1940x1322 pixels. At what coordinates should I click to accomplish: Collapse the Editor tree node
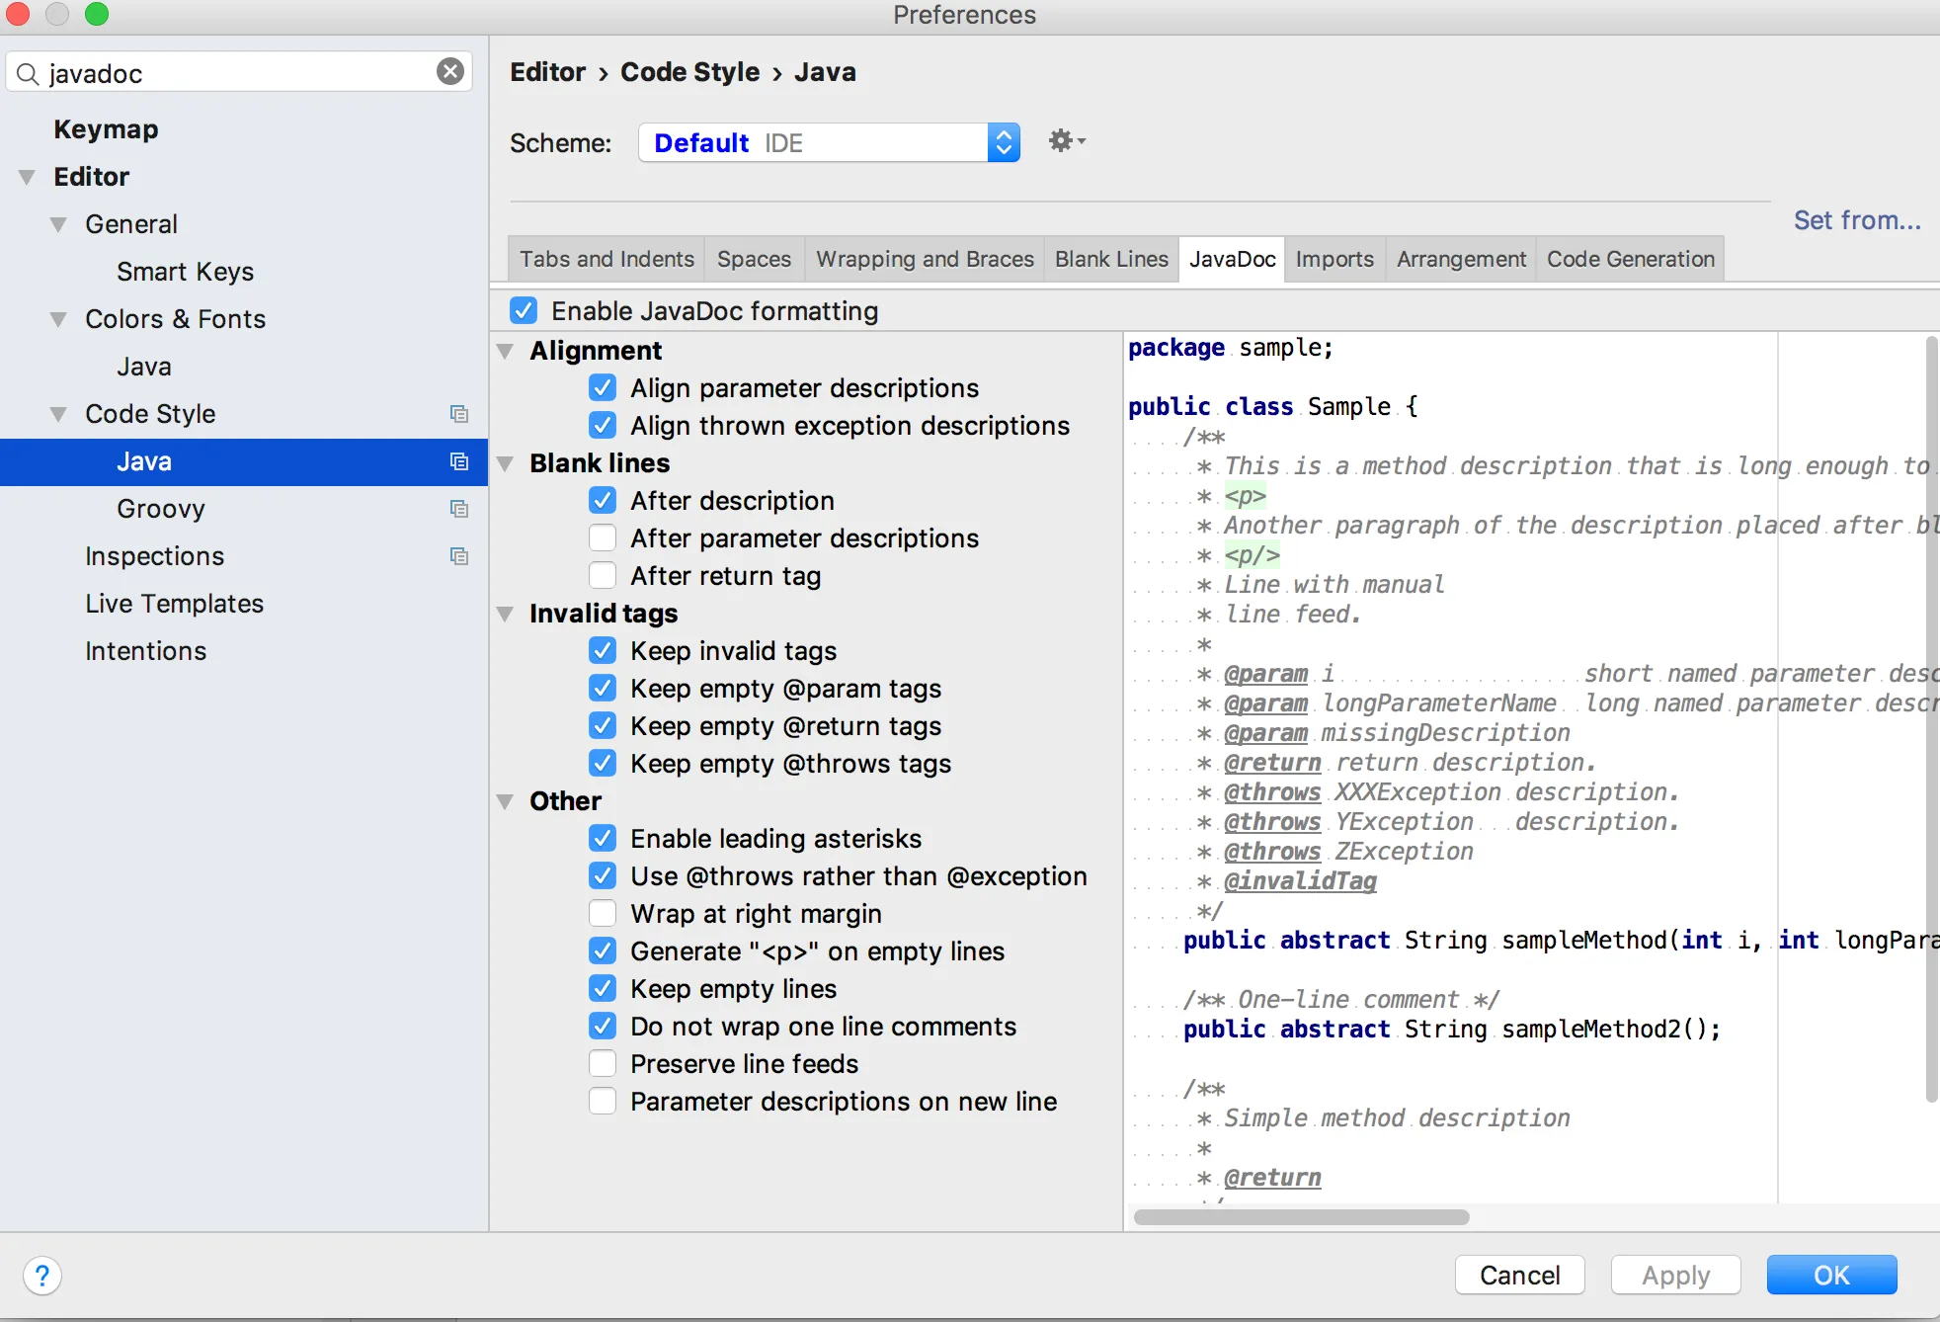coord(28,177)
